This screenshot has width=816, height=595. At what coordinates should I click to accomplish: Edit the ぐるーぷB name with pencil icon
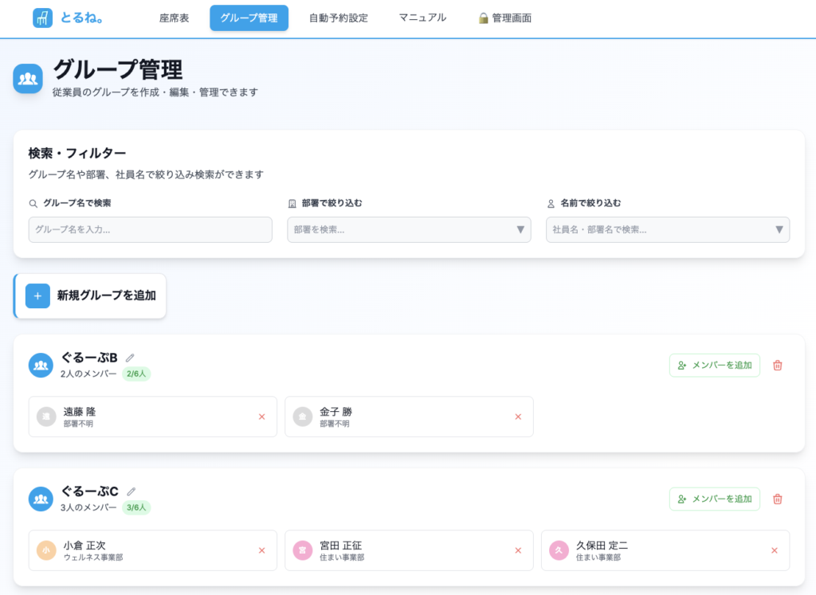[131, 358]
